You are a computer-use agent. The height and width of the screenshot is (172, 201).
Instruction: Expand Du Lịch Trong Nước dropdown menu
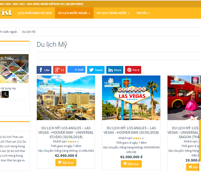(113, 13)
